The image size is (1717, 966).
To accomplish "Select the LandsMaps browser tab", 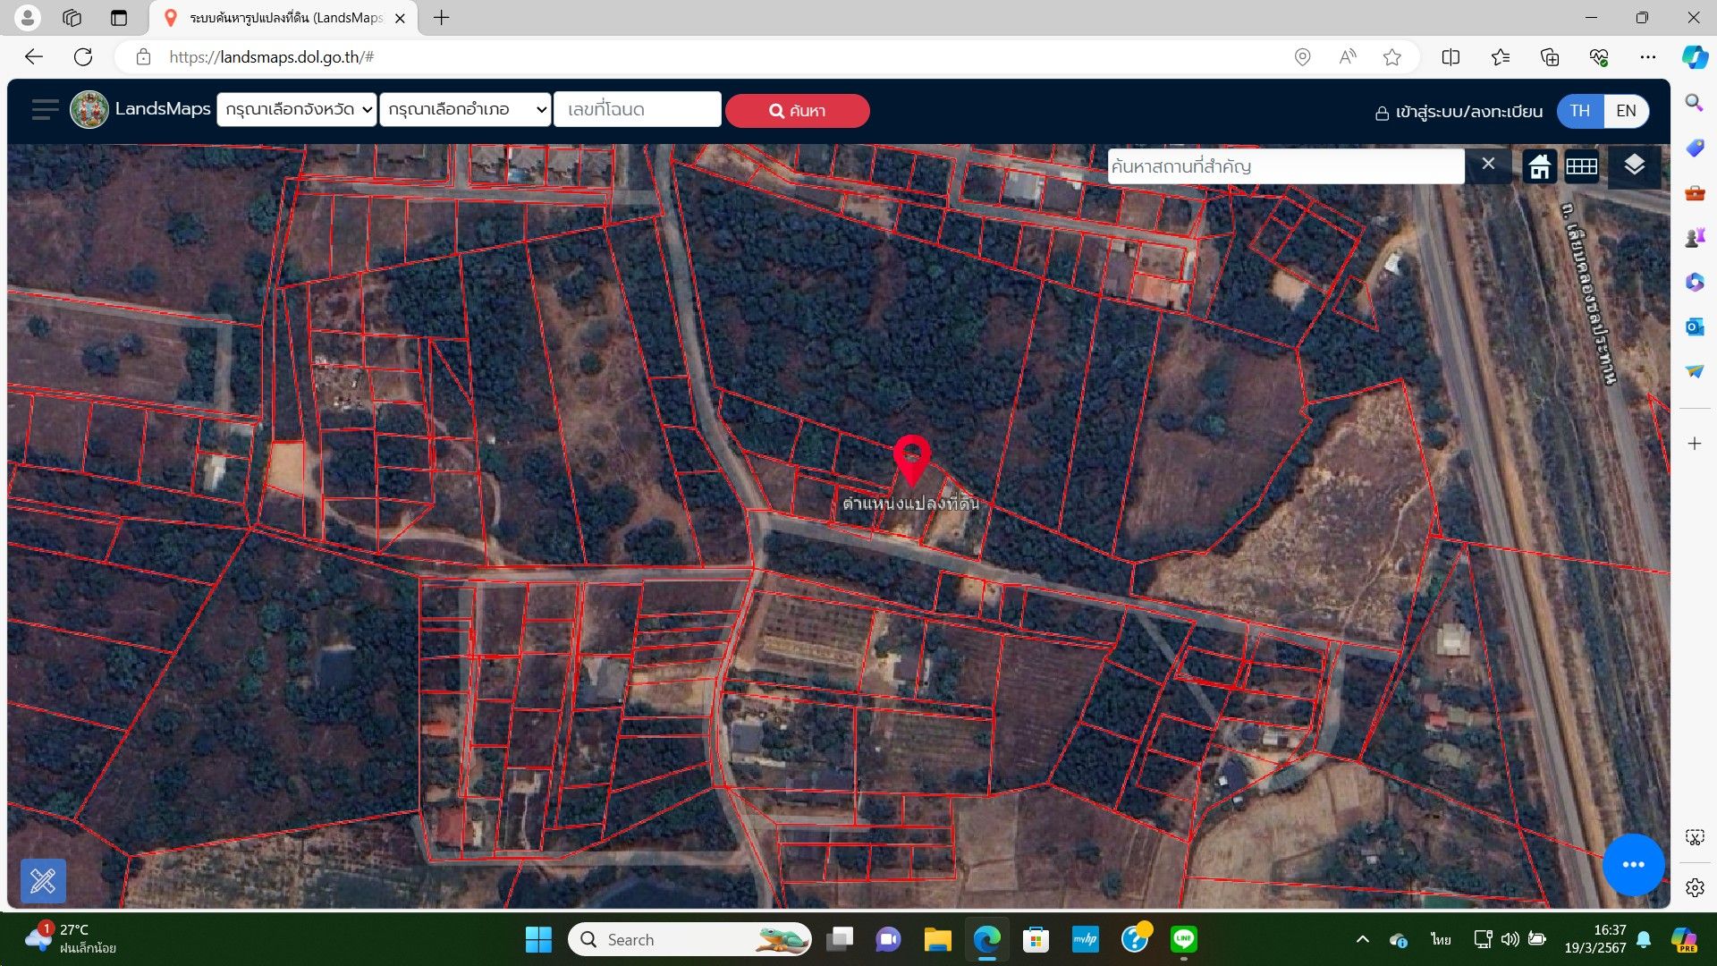I will (284, 18).
